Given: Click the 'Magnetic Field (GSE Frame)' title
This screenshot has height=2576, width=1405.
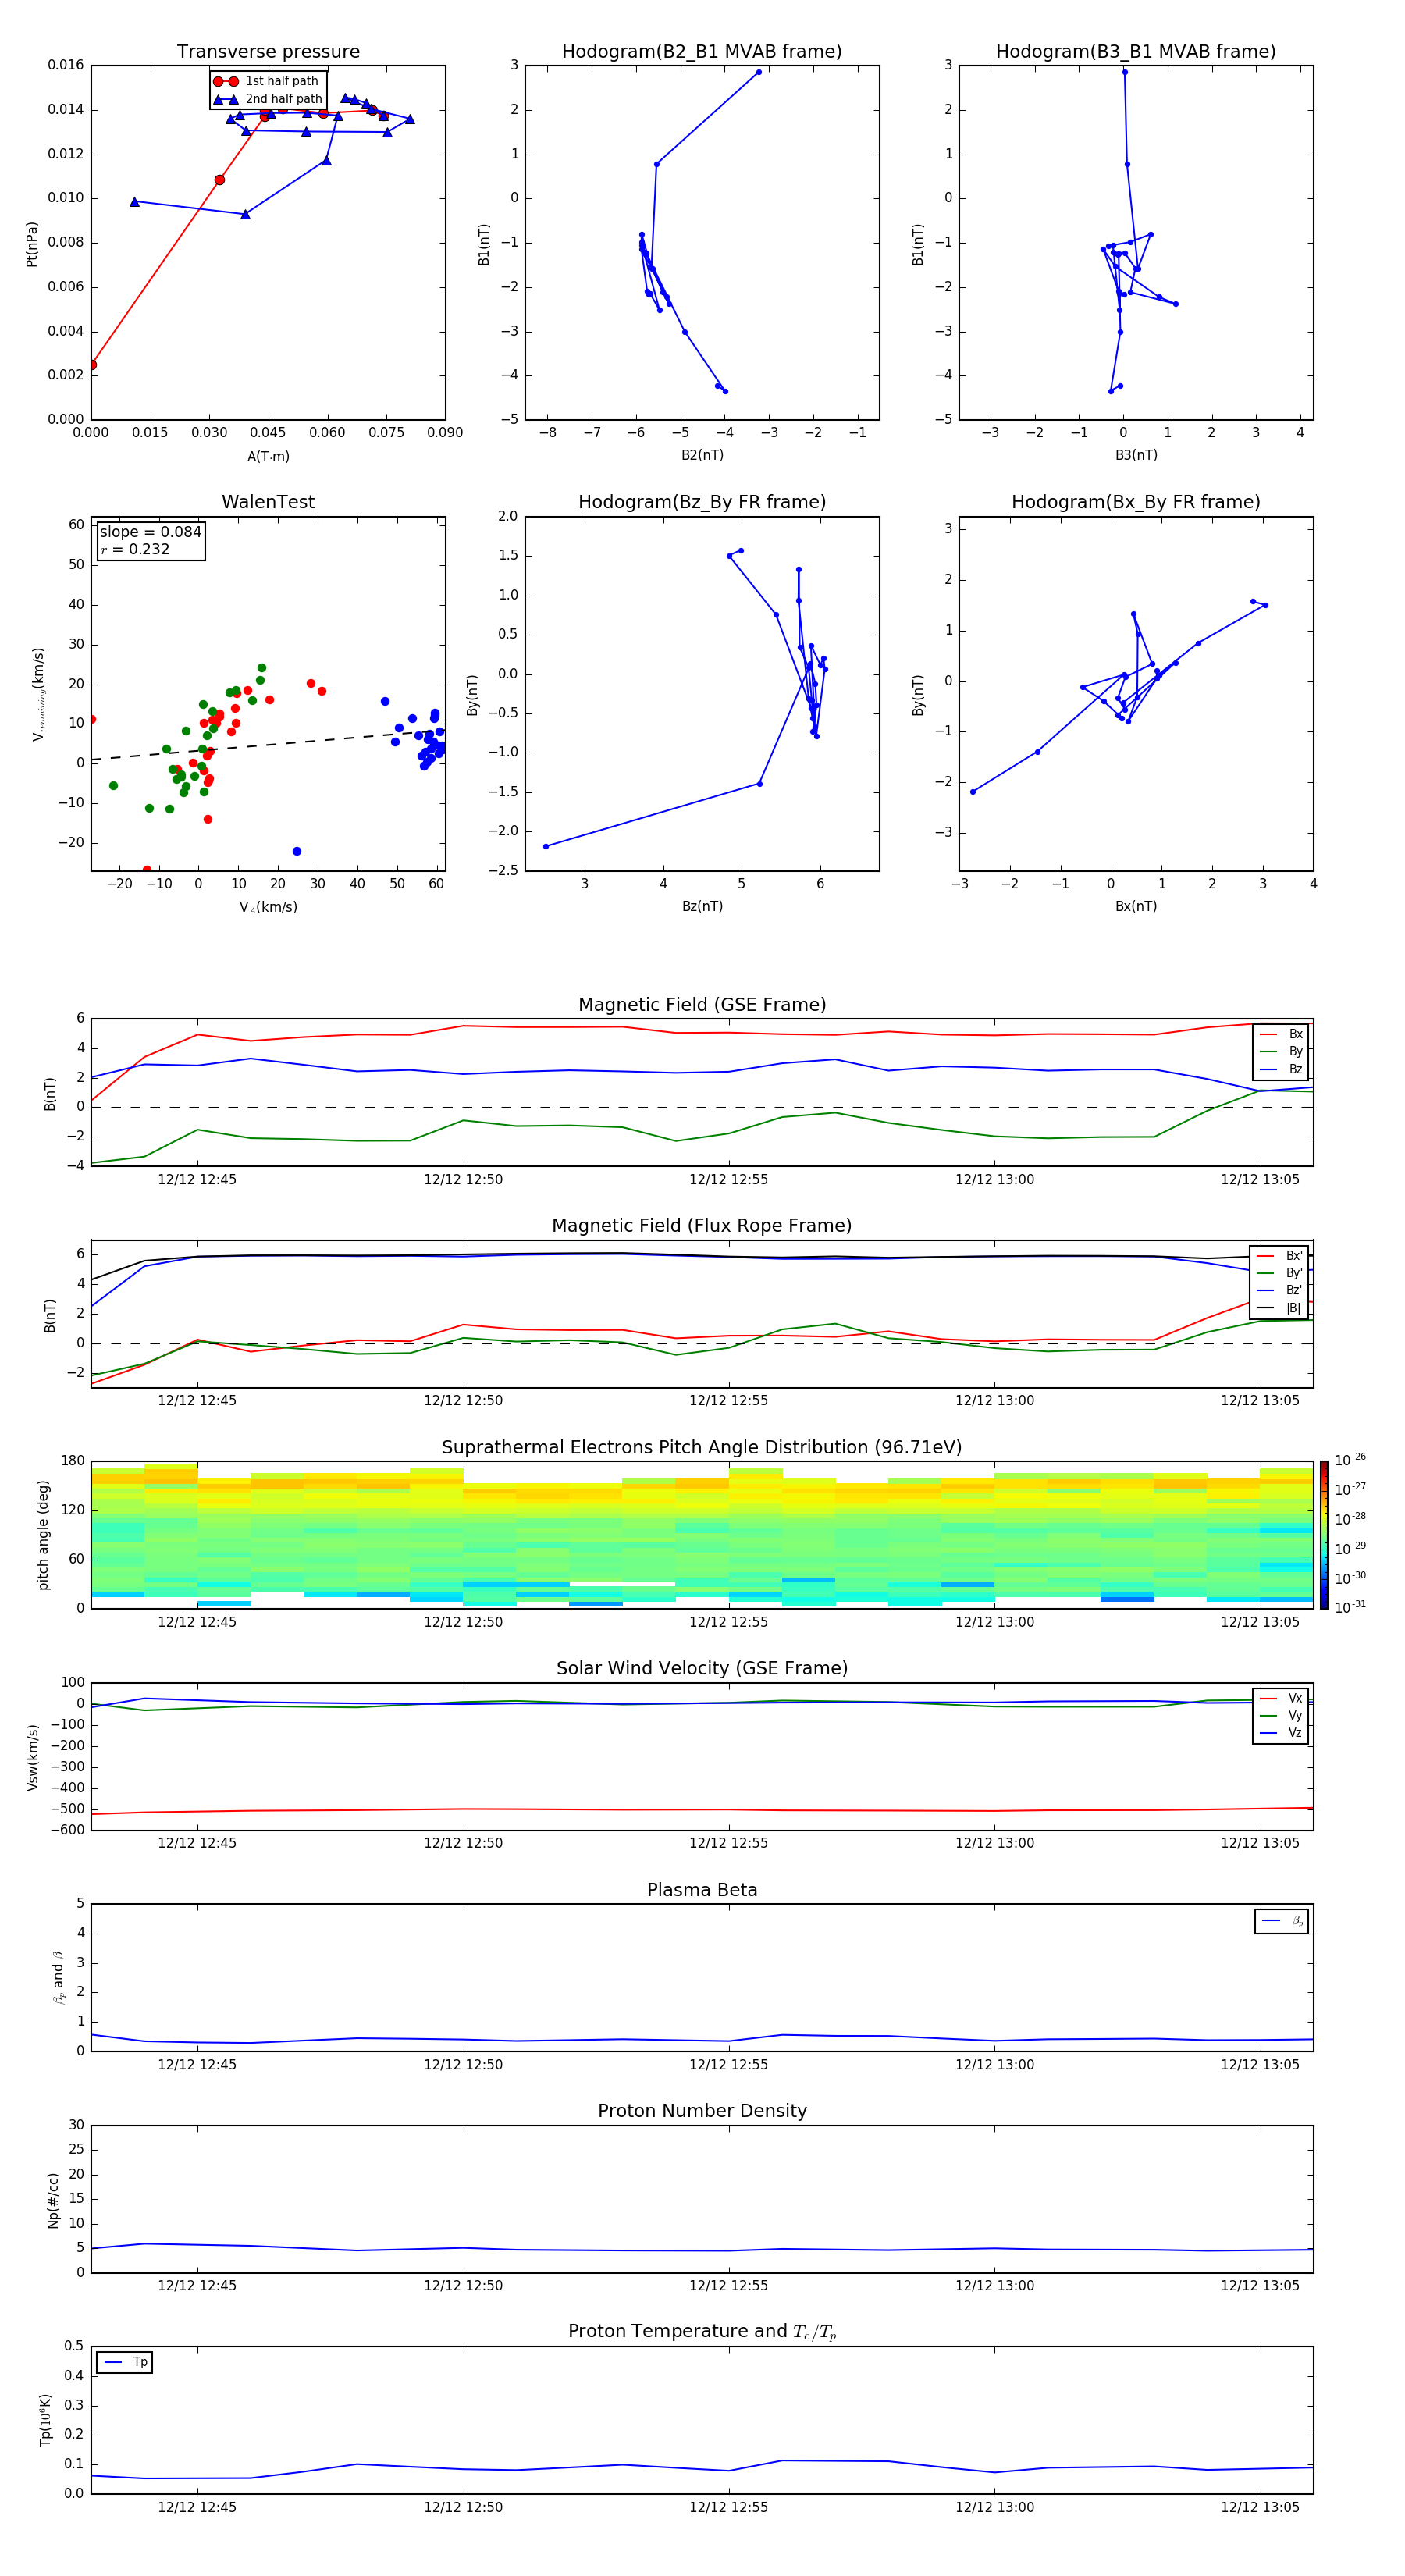Looking at the screenshot, I should click(x=702, y=1005).
